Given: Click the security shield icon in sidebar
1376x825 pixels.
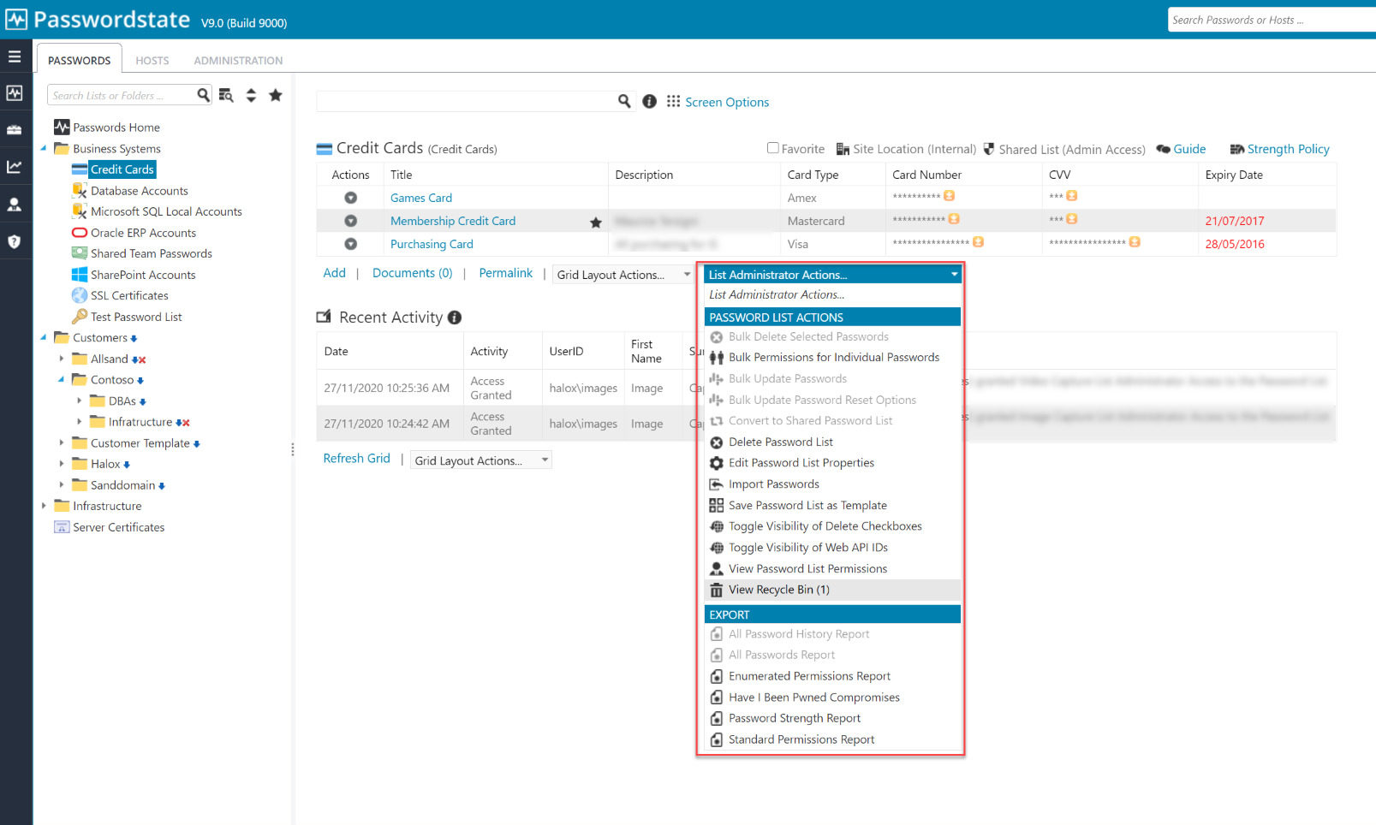Looking at the screenshot, I should point(15,240).
